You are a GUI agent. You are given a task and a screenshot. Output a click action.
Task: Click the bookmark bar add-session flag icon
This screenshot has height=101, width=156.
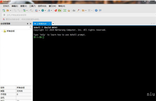point(4,19)
